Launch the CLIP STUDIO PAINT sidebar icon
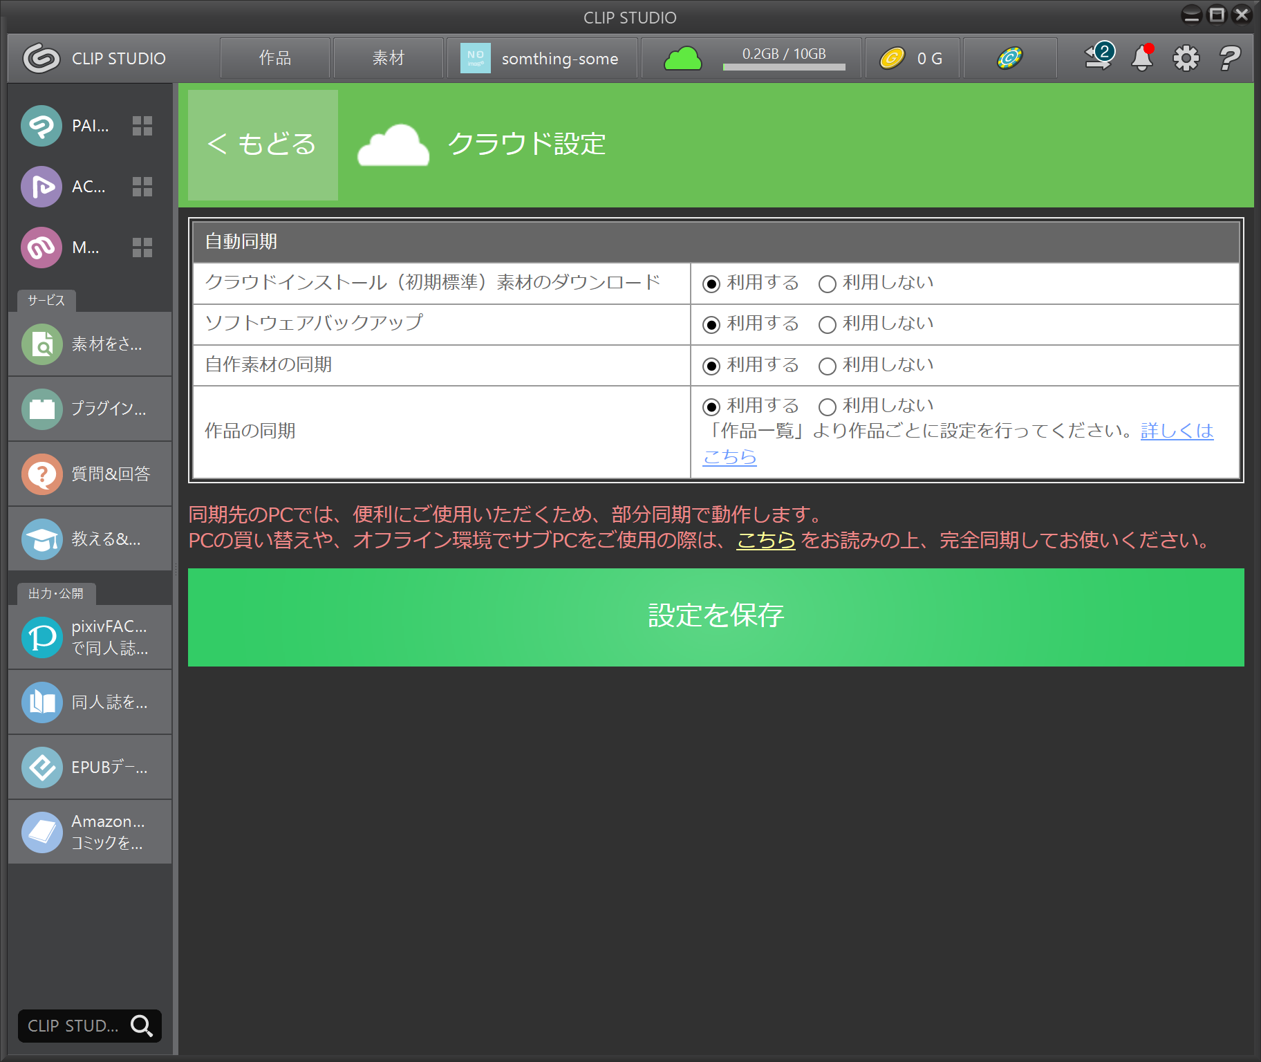 (x=41, y=126)
